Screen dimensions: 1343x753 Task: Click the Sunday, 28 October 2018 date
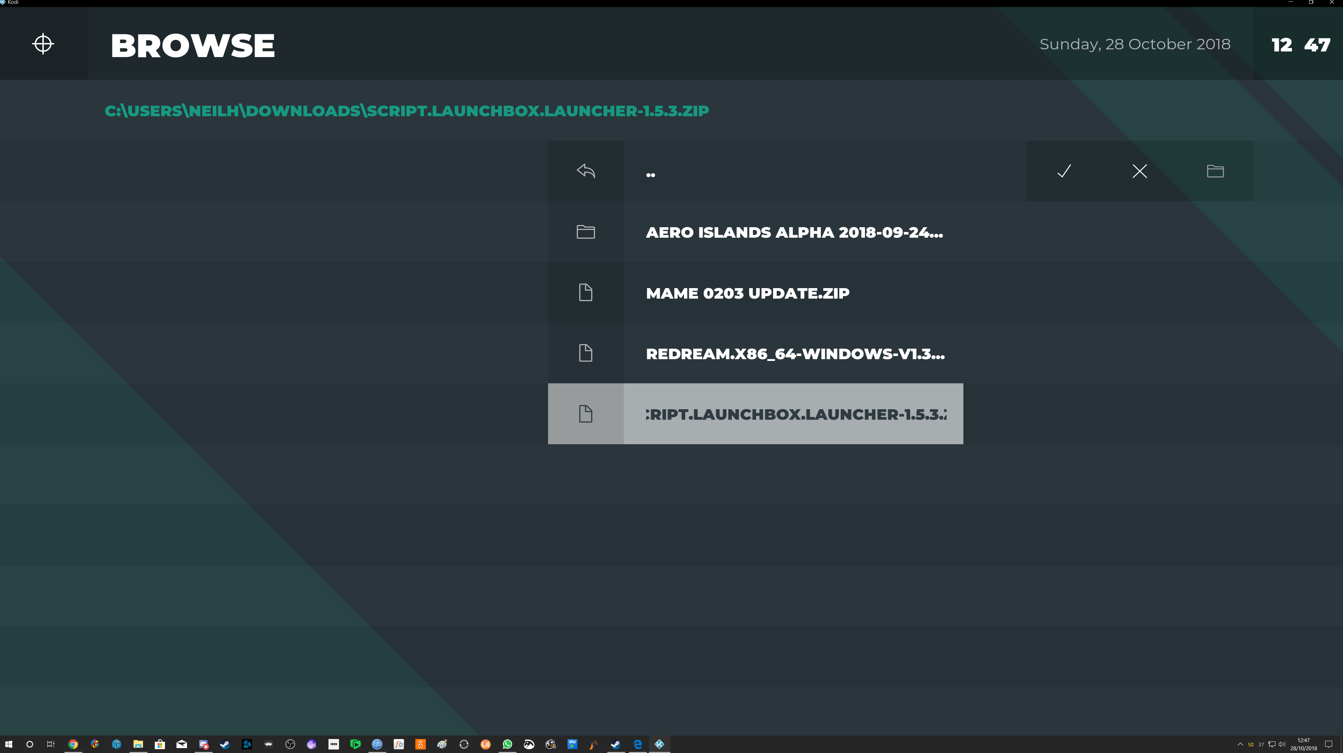click(x=1135, y=44)
